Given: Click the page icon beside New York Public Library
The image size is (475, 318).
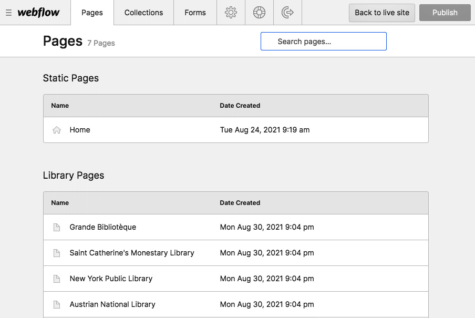Looking at the screenshot, I should (x=57, y=278).
